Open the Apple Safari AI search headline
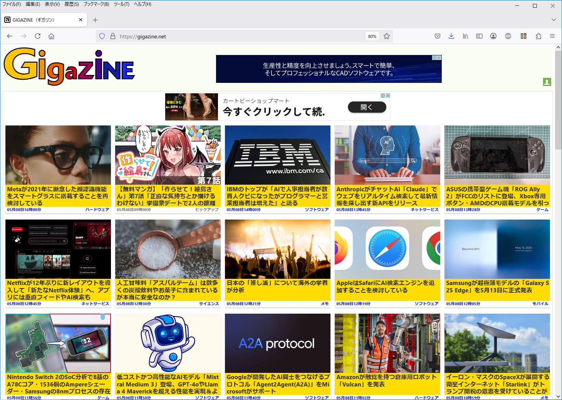Screen dimensions: 562x400 point(386,287)
